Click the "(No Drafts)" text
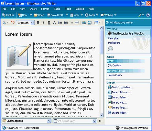This screenshot has width=152, height=131. pyautogui.click(x=114, y=65)
